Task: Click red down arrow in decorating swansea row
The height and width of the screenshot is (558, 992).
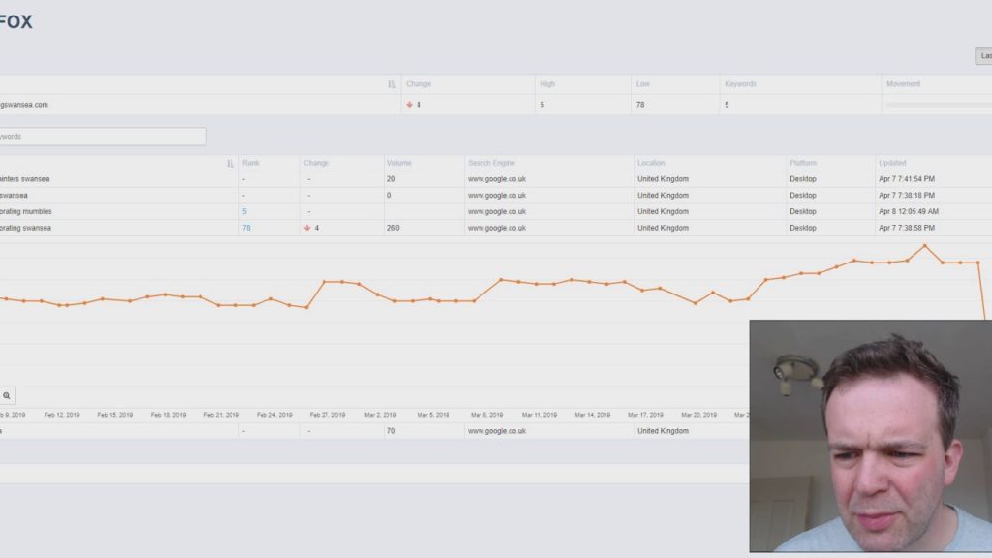Action: (307, 228)
